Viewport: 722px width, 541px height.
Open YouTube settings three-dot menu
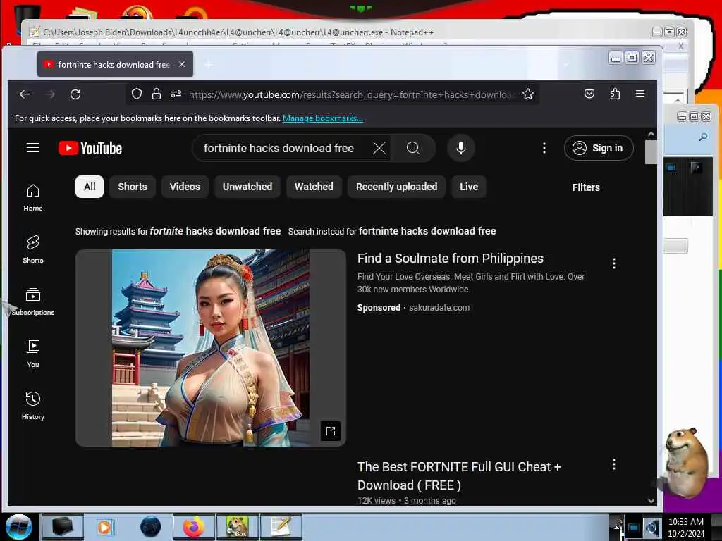544,148
